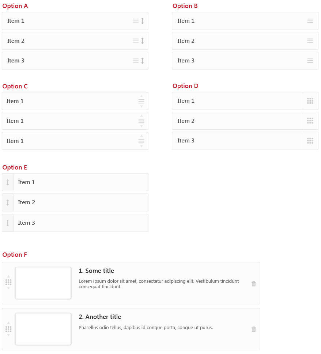Click the dotted grid handle on Option D Item 2
This screenshot has width=321, height=354.
tap(310, 121)
